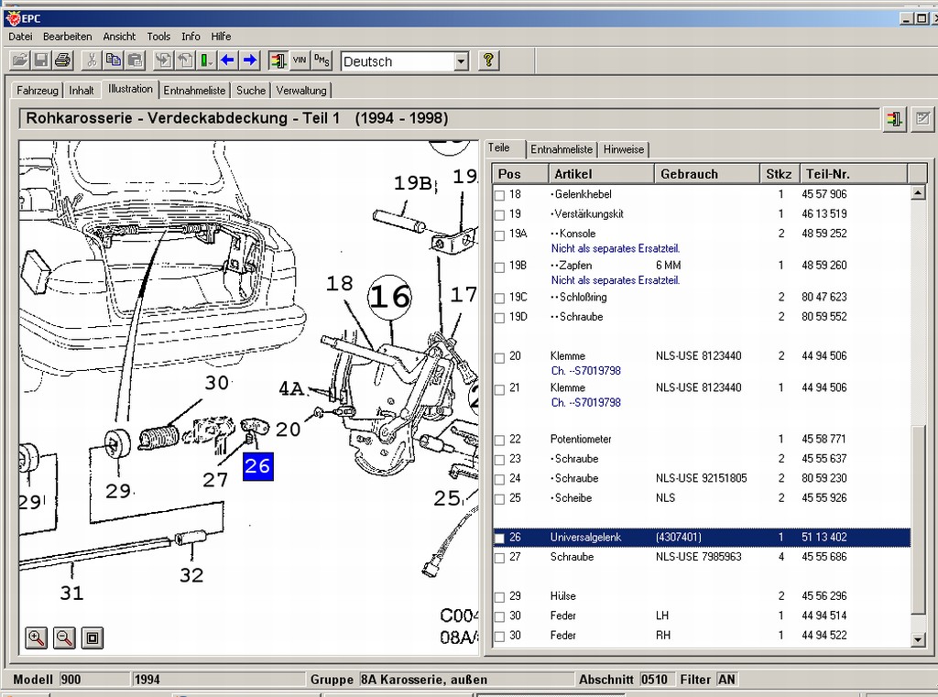Click the Paste clipboard icon
The width and height of the screenshot is (938, 697).
[x=136, y=60]
